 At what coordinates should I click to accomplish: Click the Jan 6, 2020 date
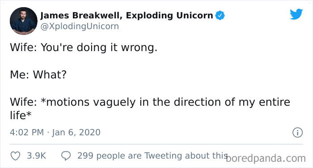(76, 133)
